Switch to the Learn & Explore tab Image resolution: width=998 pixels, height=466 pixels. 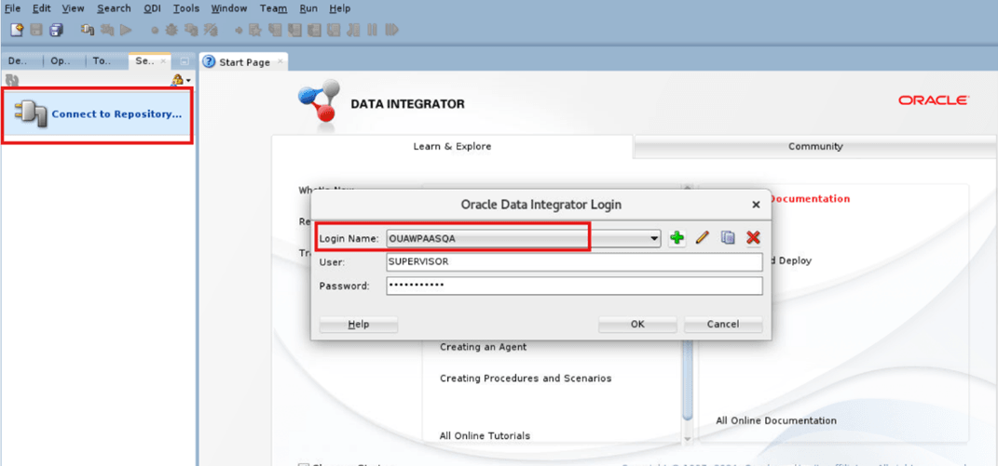coord(452,146)
